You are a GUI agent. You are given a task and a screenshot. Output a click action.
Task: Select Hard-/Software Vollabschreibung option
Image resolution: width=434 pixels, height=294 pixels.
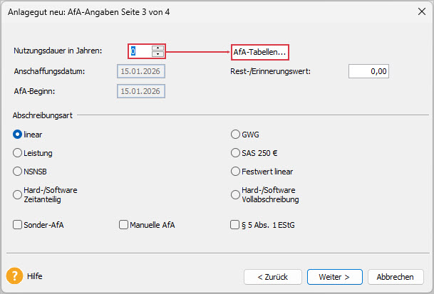coord(236,194)
